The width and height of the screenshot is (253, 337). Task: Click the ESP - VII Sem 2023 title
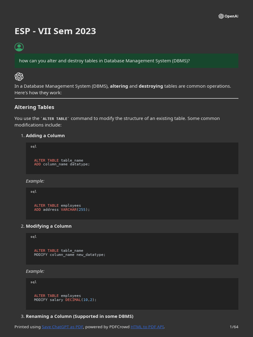click(x=55, y=31)
